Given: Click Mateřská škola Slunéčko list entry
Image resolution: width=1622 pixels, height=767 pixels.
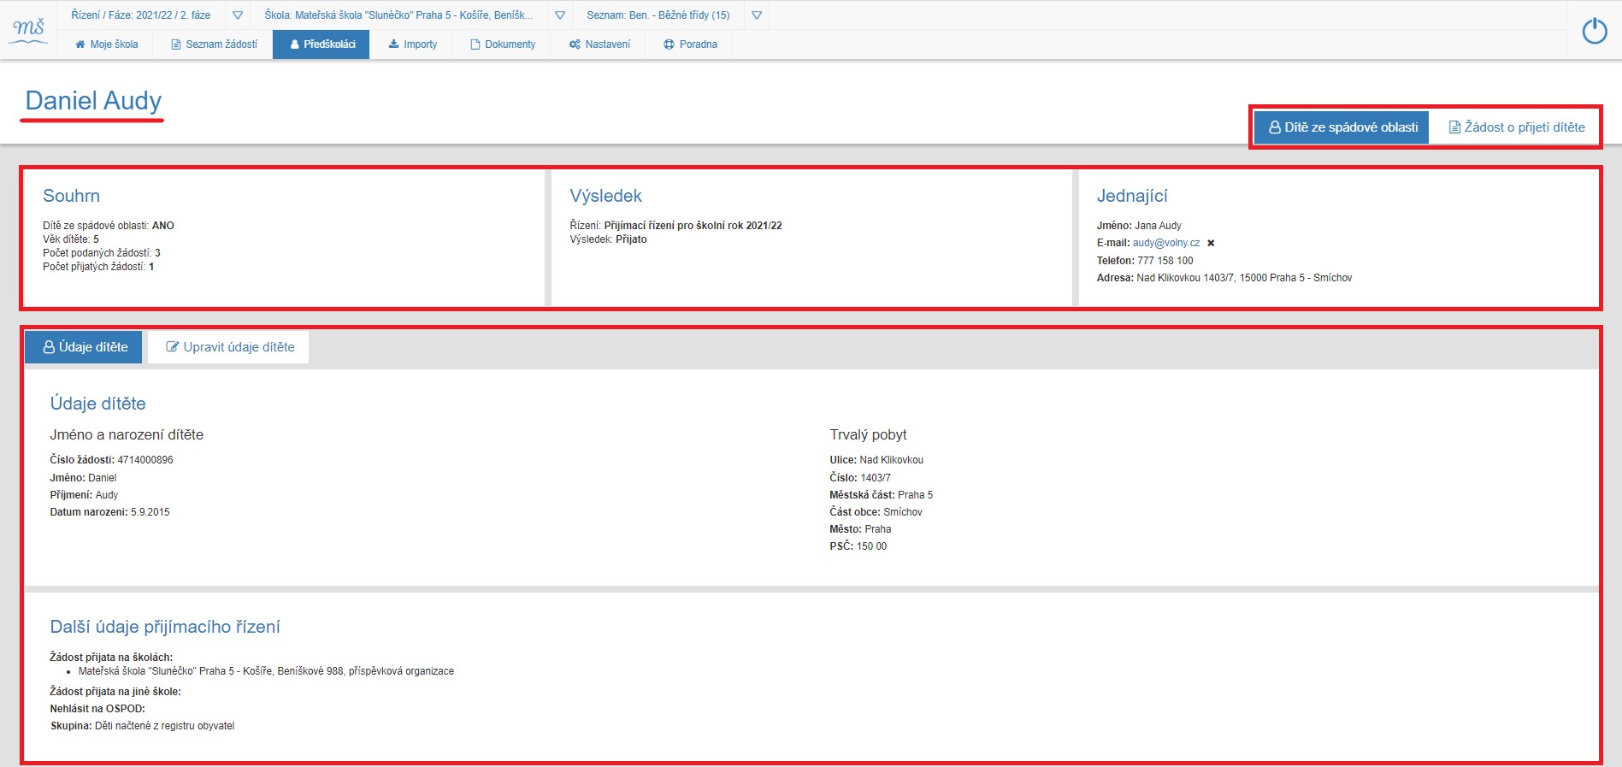Looking at the screenshot, I should (266, 671).
